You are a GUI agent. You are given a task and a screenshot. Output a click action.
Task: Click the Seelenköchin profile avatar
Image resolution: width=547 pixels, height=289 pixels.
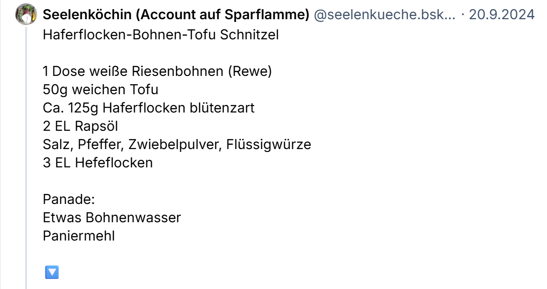26,15
